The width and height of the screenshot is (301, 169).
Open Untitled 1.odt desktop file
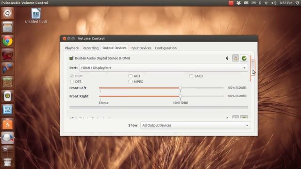[x=36, y=15]
